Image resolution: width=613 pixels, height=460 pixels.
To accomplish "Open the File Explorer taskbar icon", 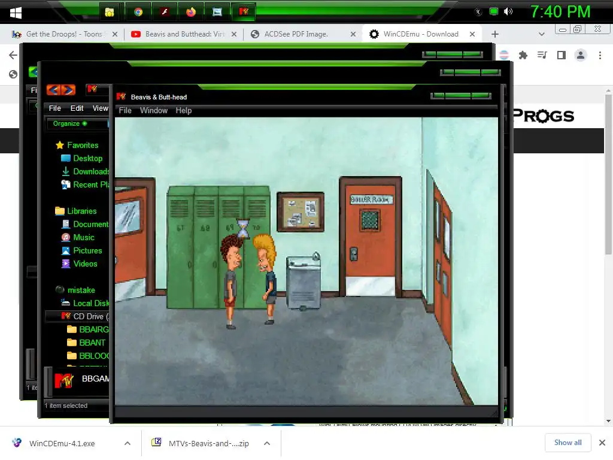I will [x=110, y=12].
